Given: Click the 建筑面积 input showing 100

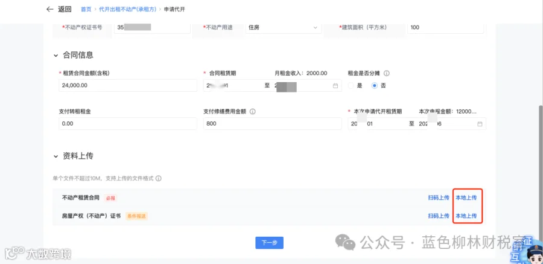Looking at the screenshot, I should 445,27.
